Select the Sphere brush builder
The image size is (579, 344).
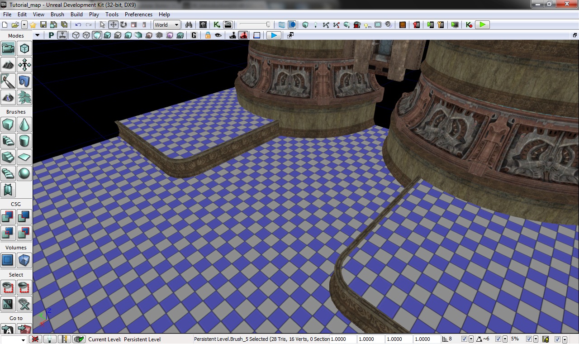24,173
